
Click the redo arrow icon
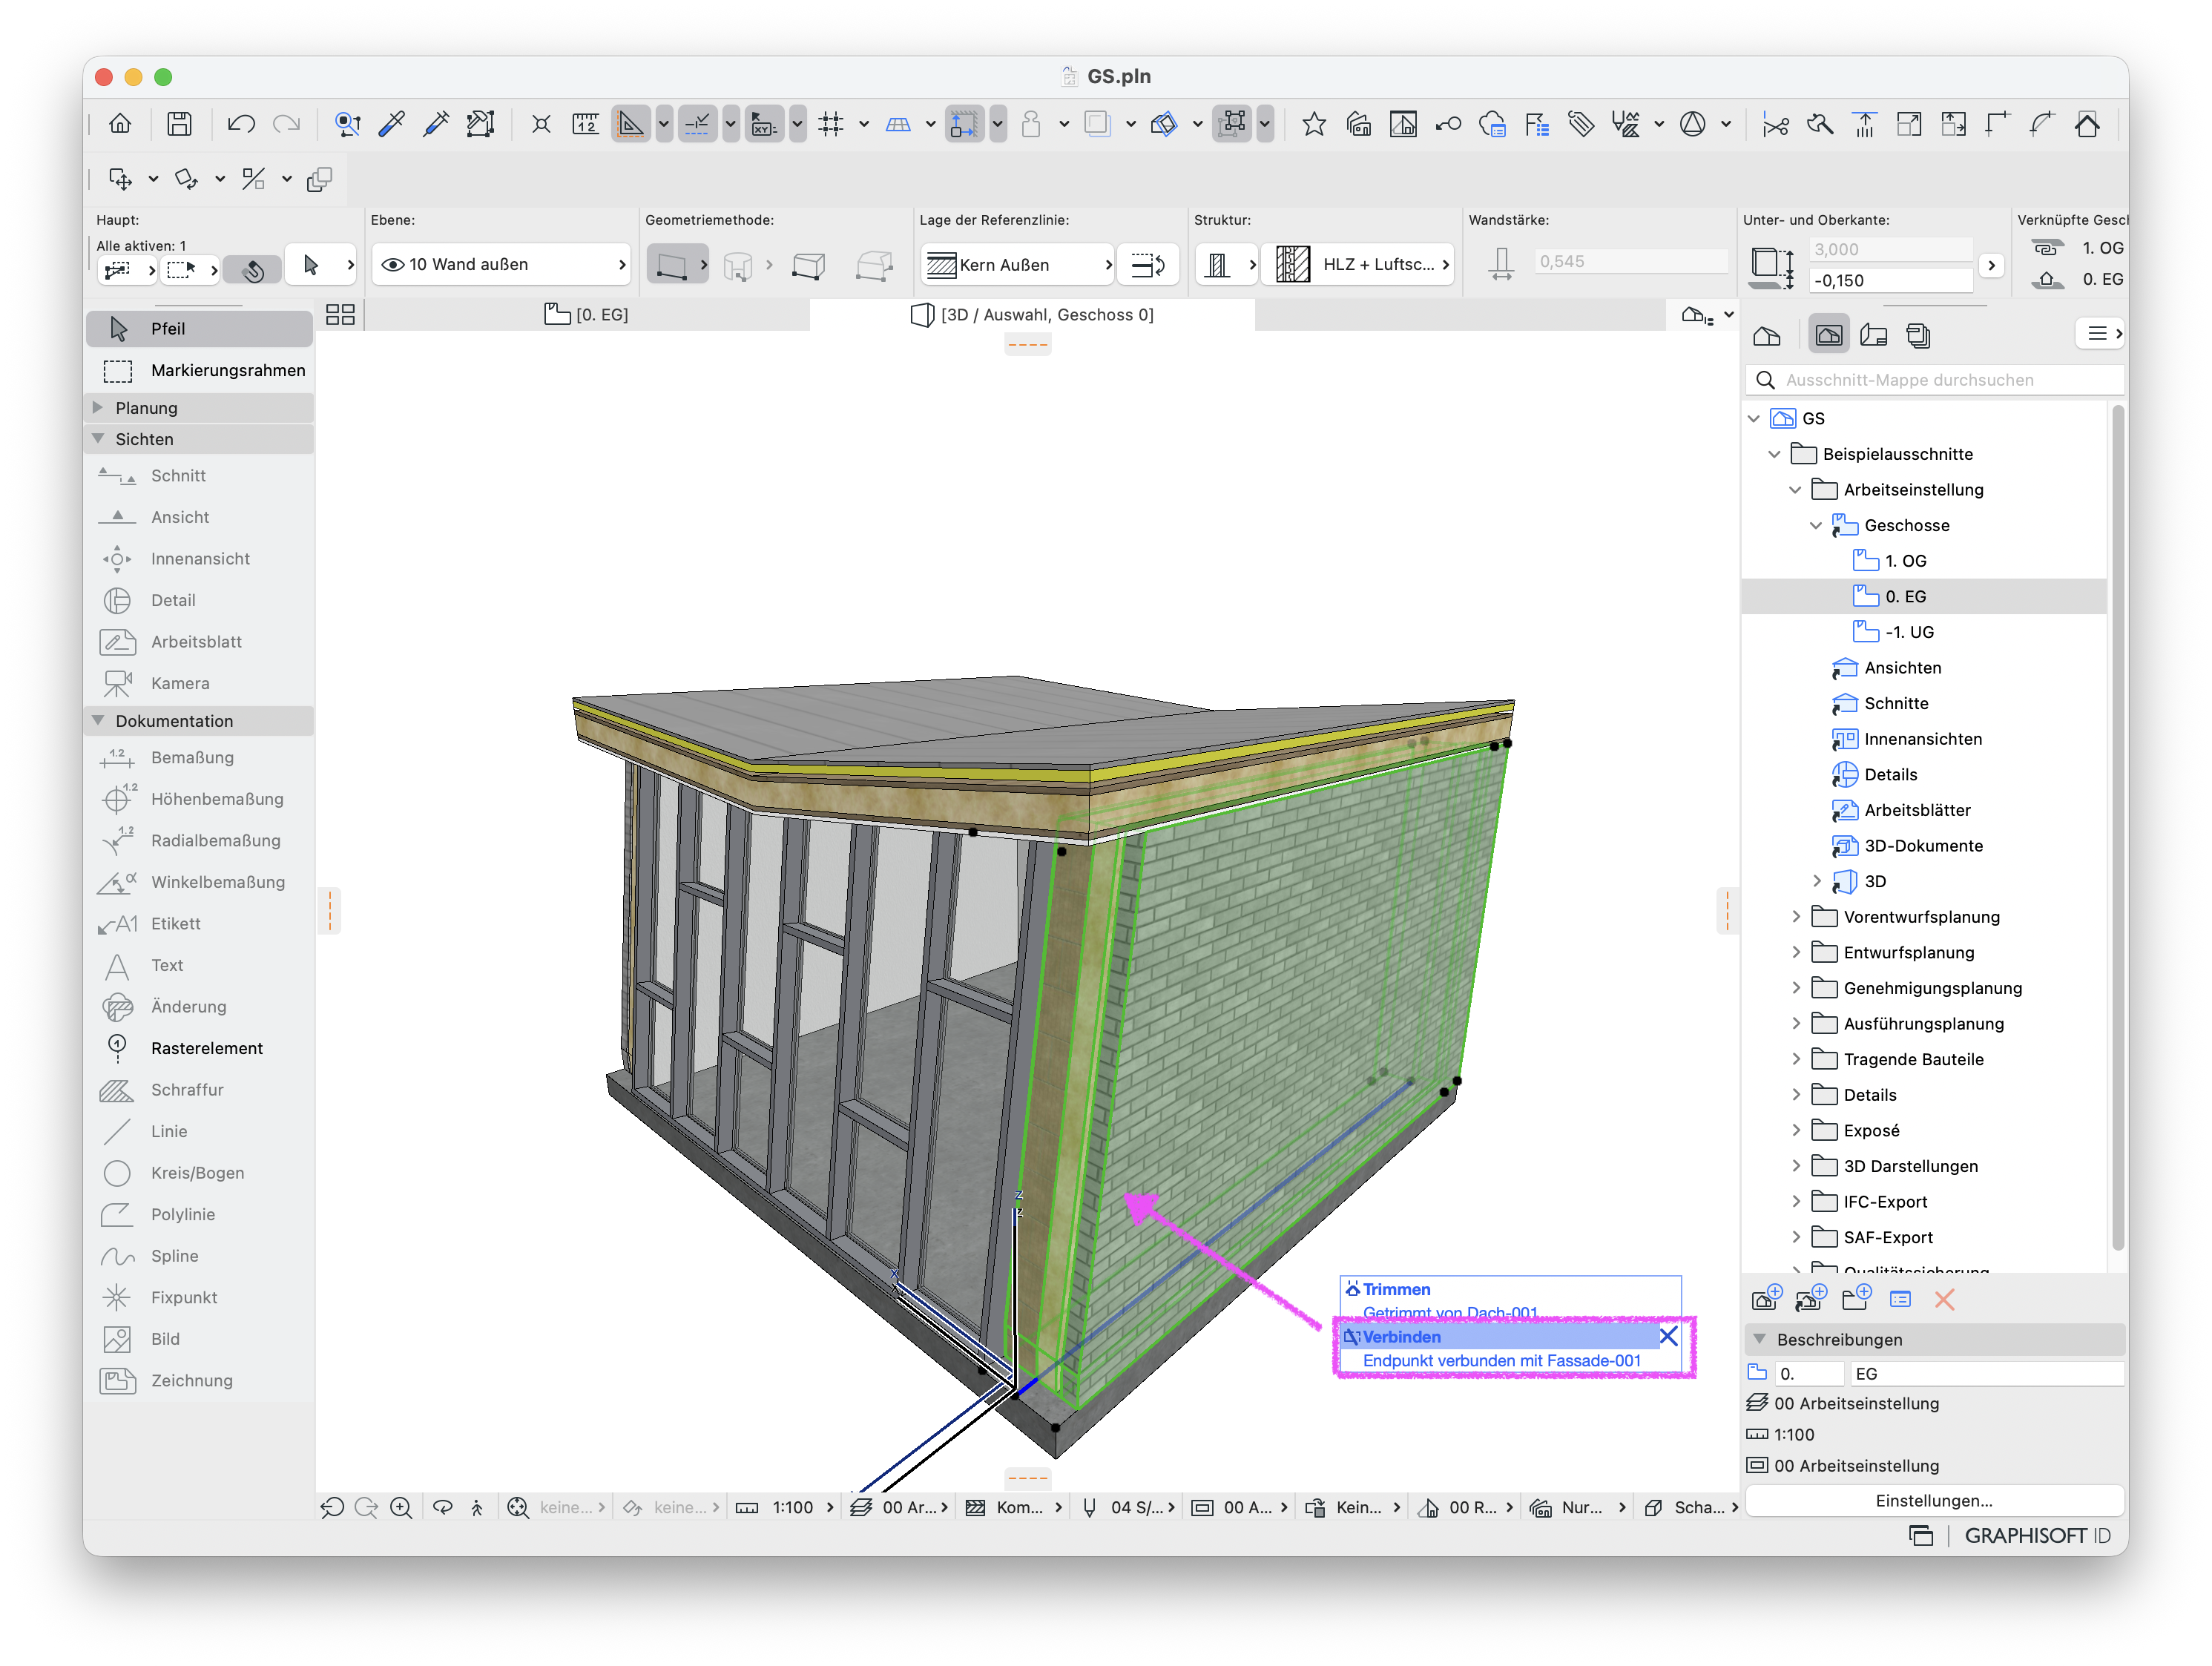287,124
